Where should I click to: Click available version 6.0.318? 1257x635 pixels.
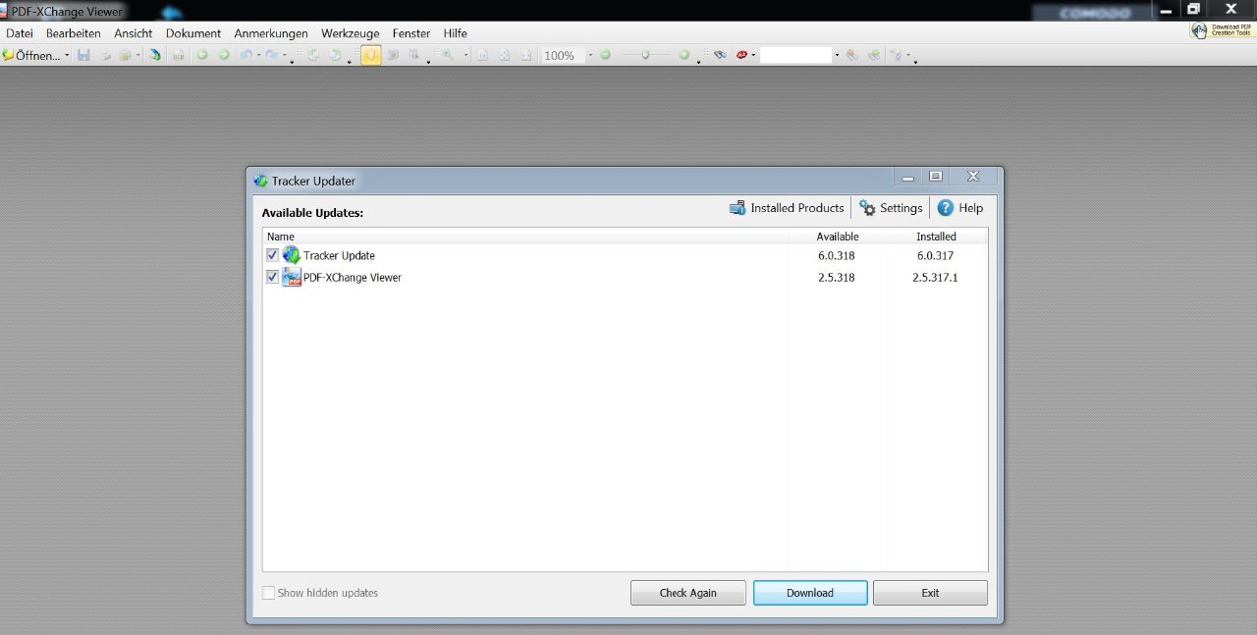(837, 255)
